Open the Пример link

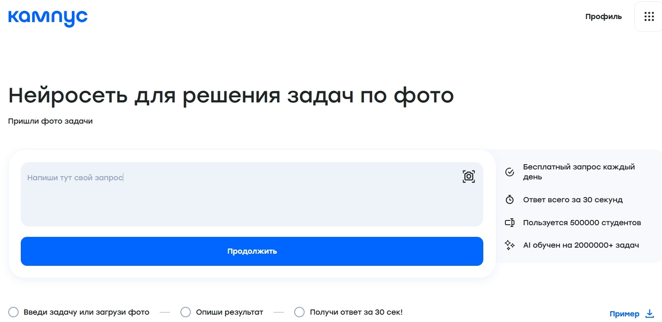click(624, 314)
